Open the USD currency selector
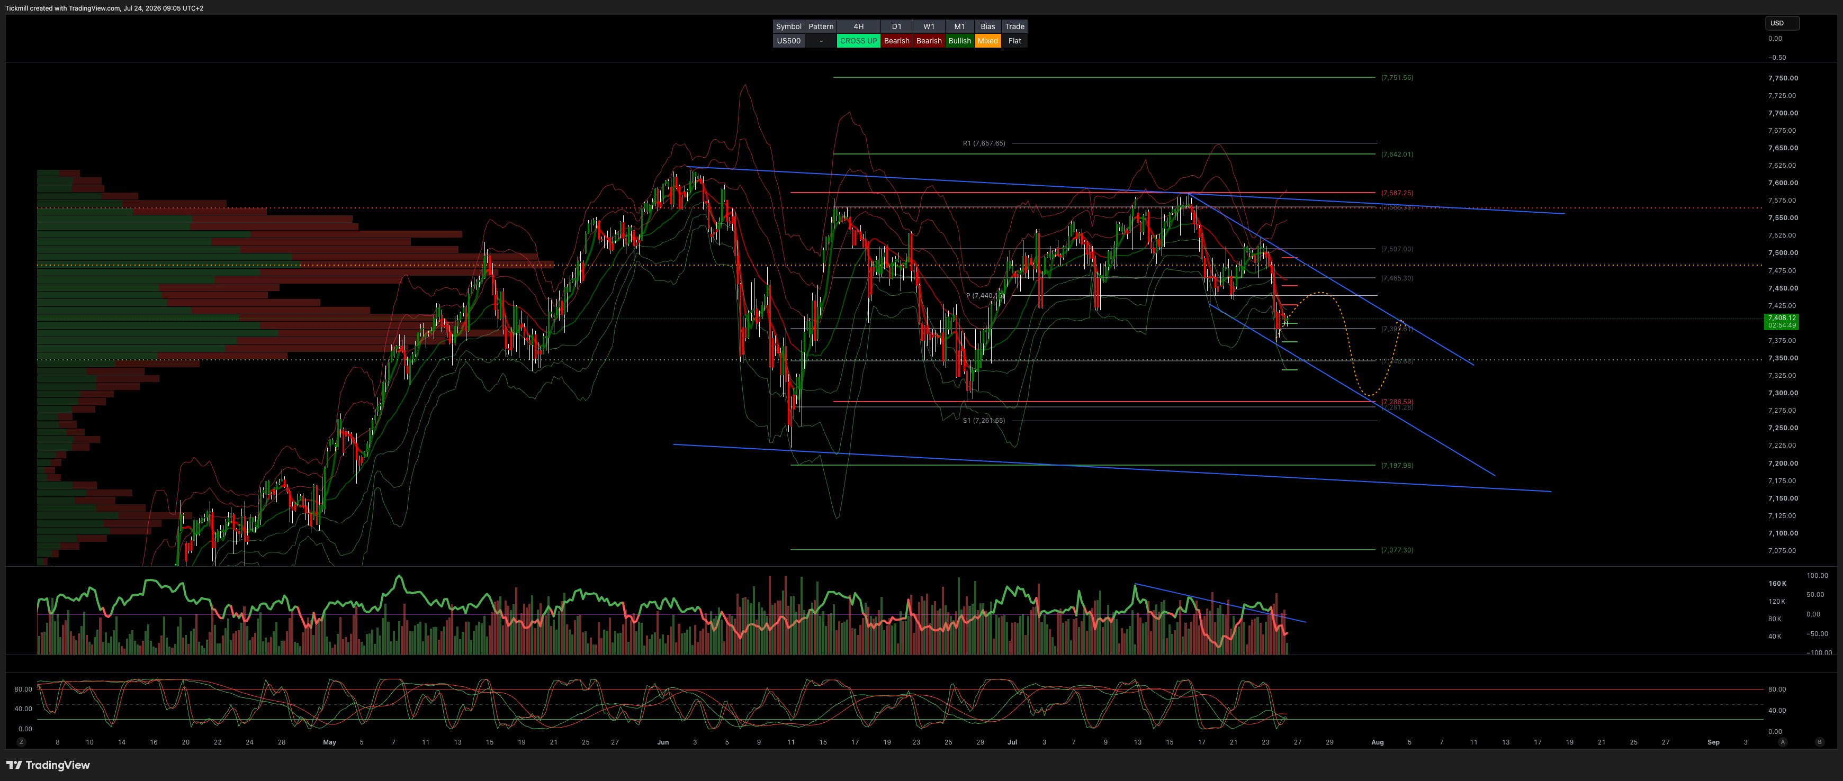The height and width of the screenshot is (781, 1843). coord(1782,23)
